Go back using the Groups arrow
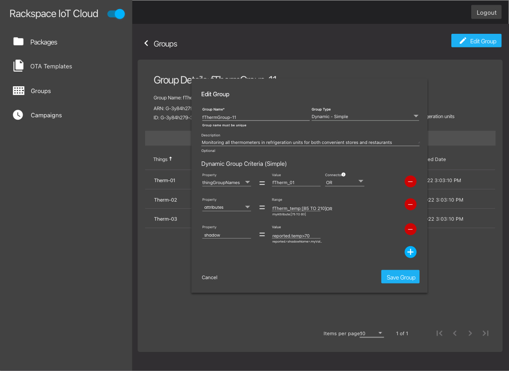509x371 pixels. (146, 43)
